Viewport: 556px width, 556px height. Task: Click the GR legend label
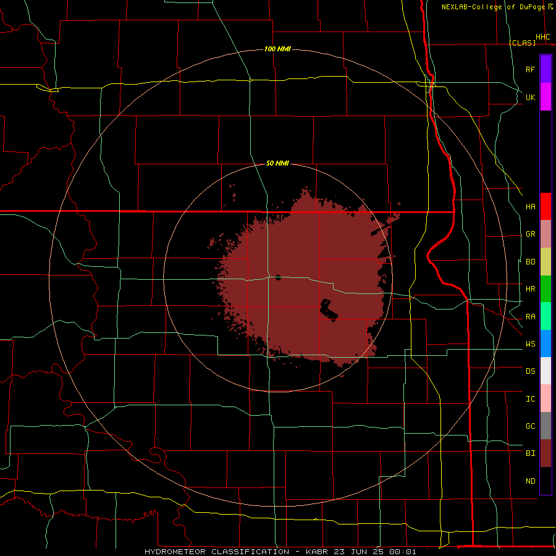click(x=530, y=234)
